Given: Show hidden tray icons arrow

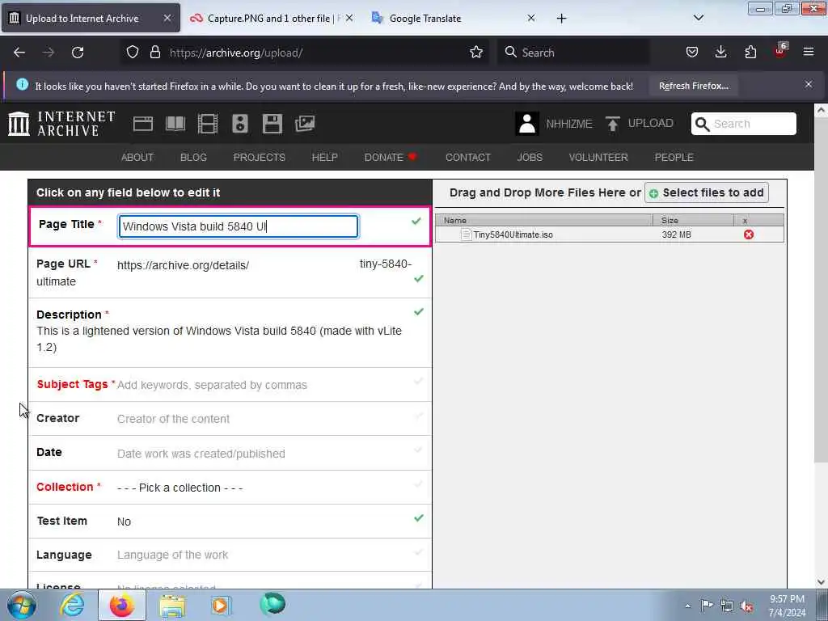Looking at the screenshot, I should (x=687, y=606).
